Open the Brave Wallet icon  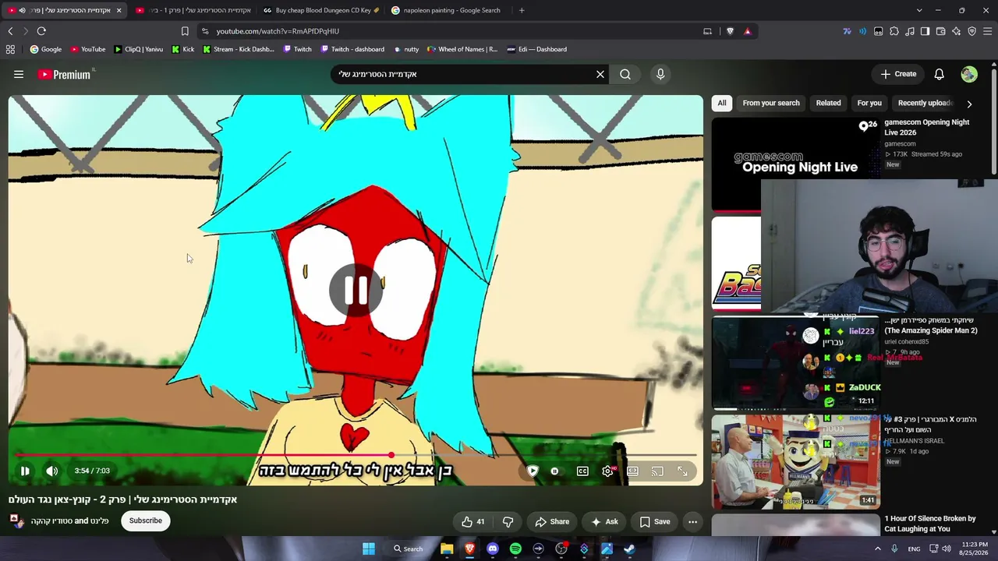point(940,31)
